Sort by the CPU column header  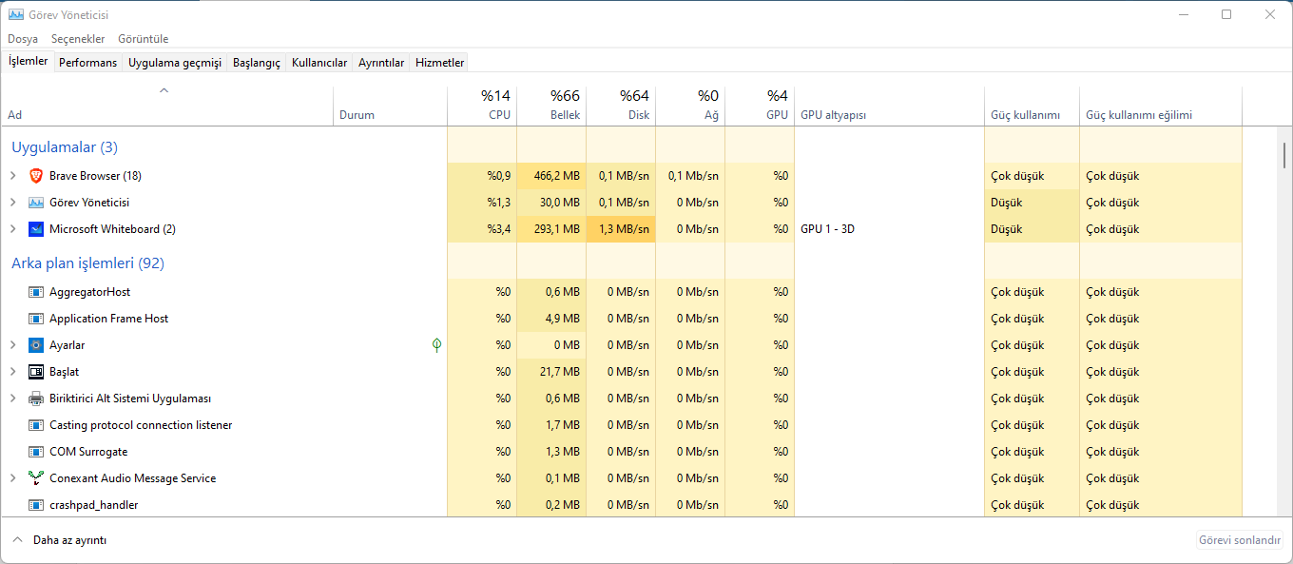click(482, 106)
